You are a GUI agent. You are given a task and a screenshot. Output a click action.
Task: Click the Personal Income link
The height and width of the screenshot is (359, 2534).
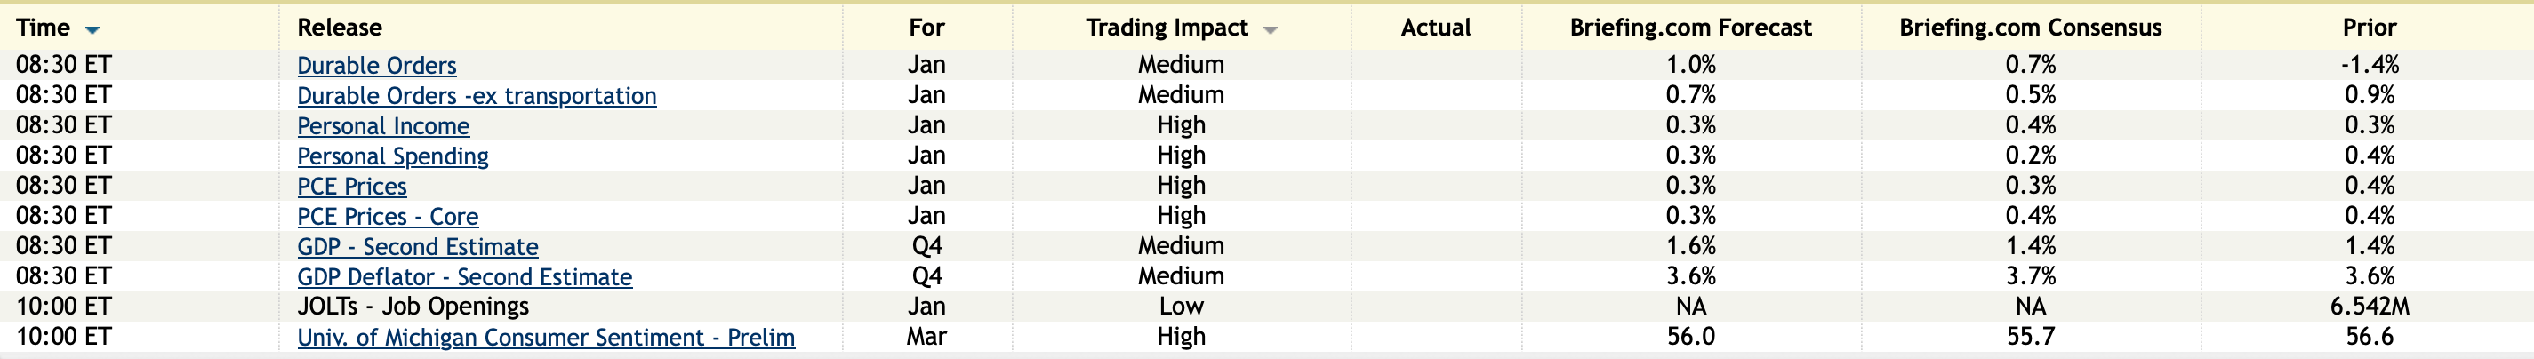click(x=382, y=127)
